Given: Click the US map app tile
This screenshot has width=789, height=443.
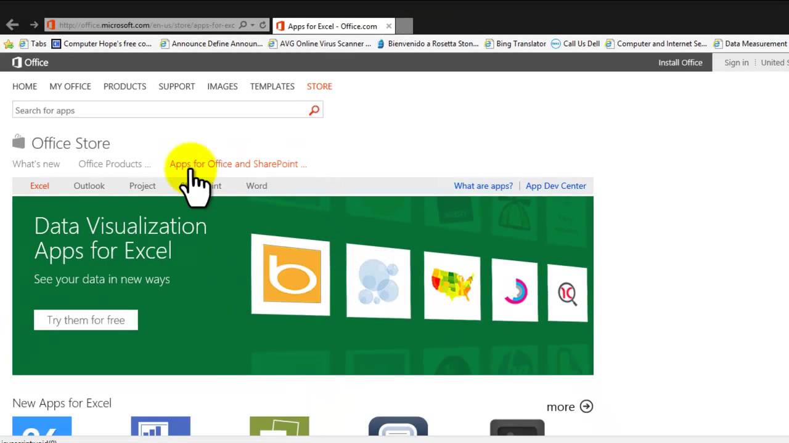Looking at the screenshot, I should tap(452, 286).
